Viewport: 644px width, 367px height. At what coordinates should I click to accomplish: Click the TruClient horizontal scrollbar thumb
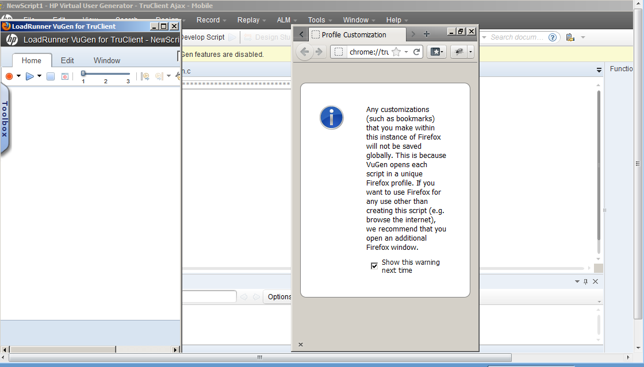pyautogui.click(x=63, y=349)
